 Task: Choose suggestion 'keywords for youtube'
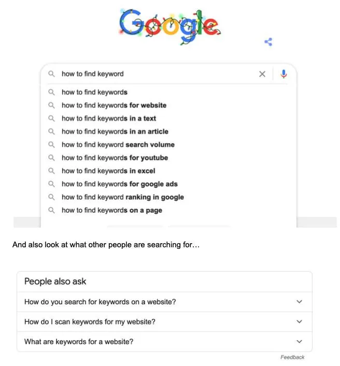[115, 158]
